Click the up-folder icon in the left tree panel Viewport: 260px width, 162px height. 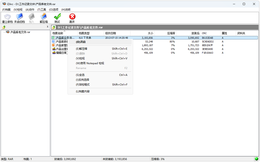[x=4, y=27]
